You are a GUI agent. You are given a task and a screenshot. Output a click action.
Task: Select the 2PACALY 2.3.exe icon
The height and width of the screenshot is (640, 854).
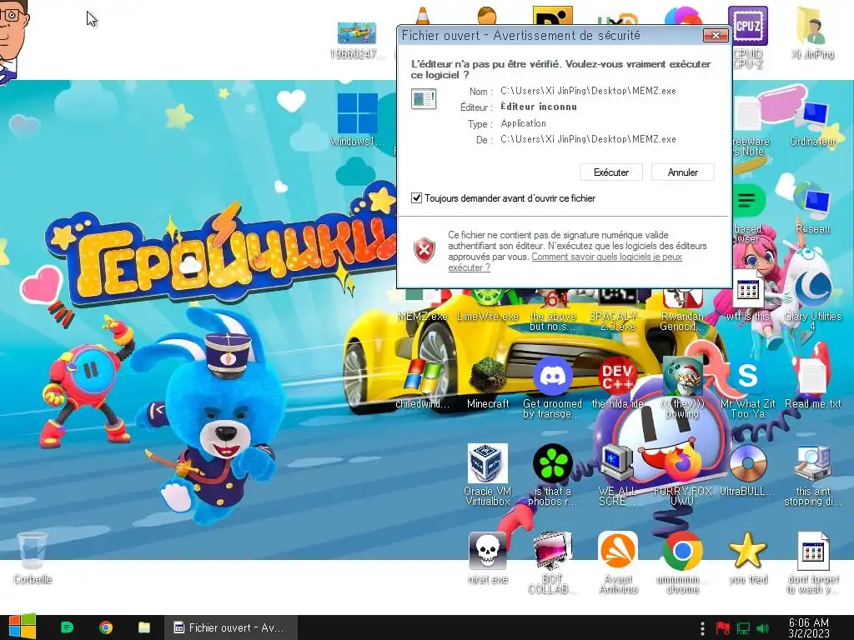click(x=618, y=310)
